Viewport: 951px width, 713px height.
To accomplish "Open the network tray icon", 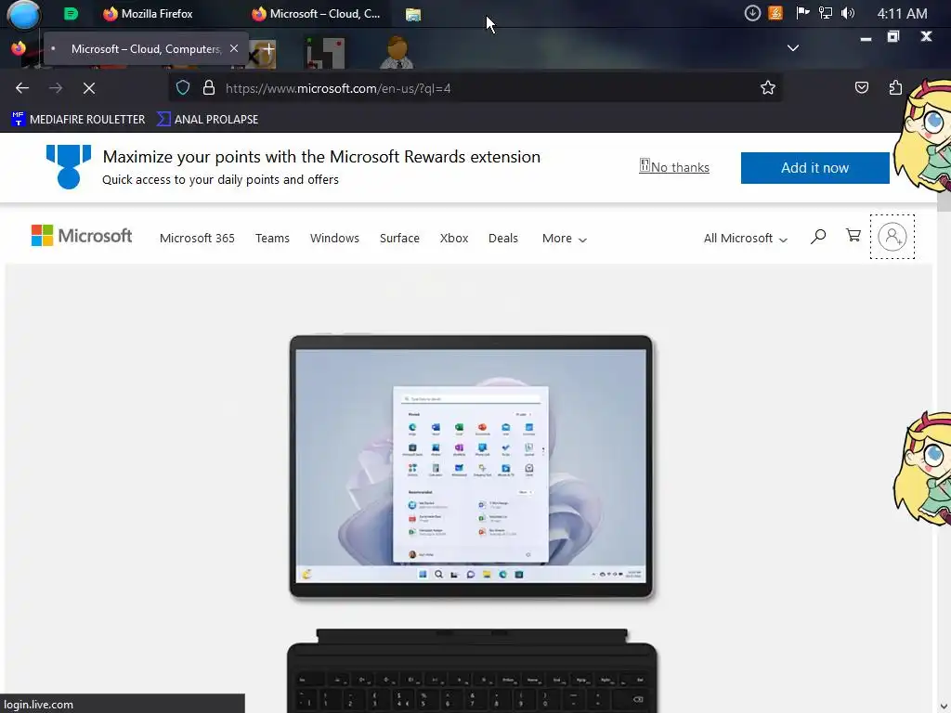I will pyautogui.click(x=826, y=13).
